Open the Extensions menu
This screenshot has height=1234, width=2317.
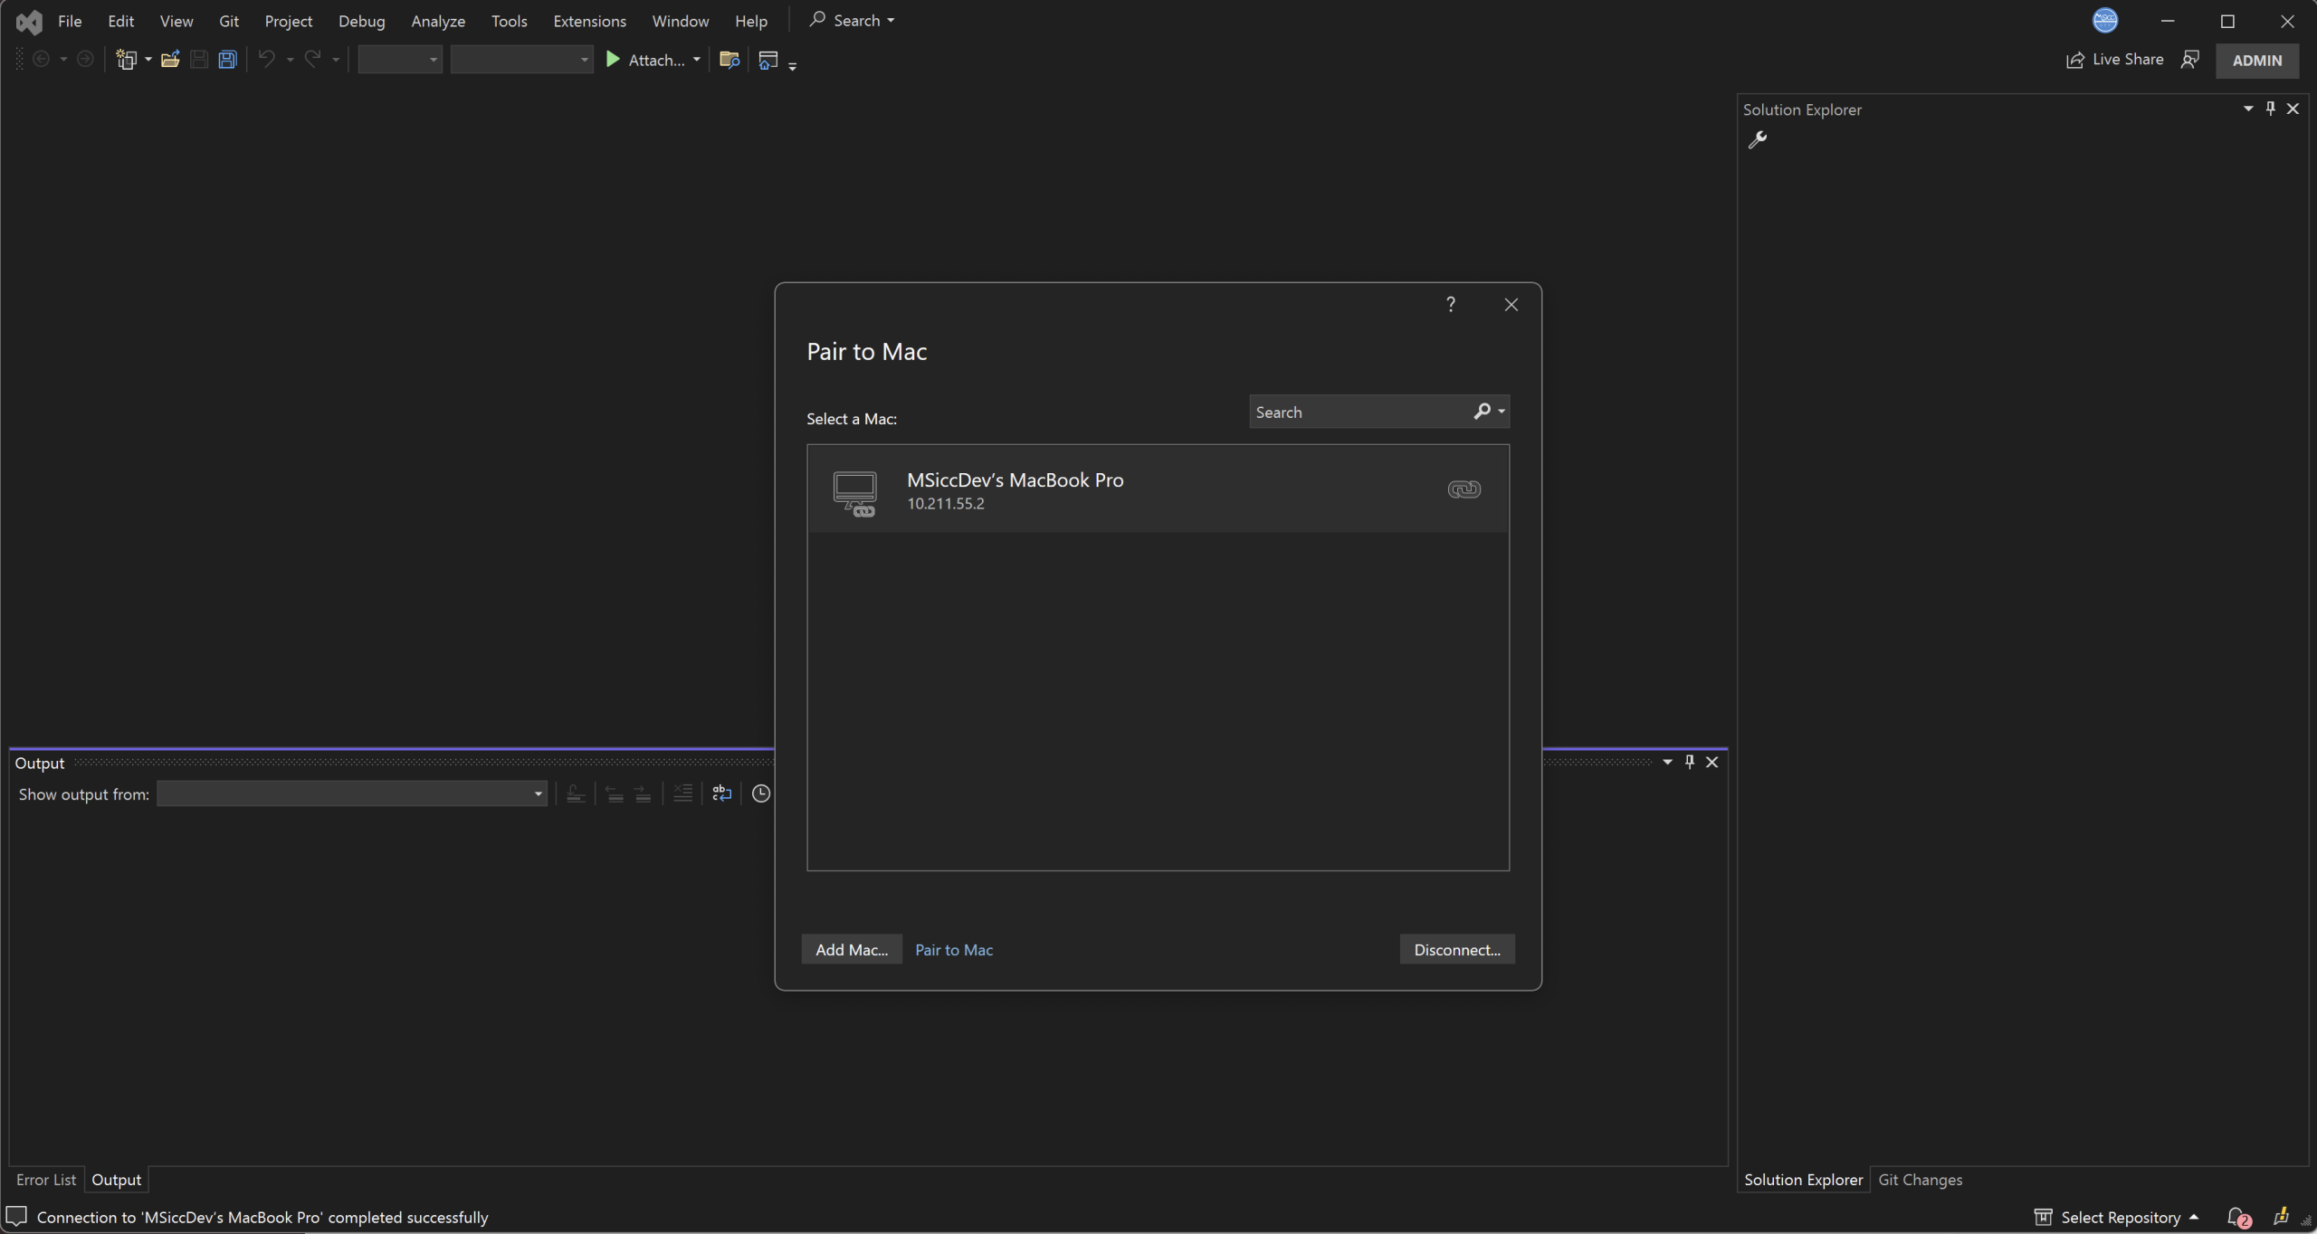pos(589,21)
